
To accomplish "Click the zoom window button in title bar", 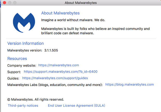I will click(15, 3).
